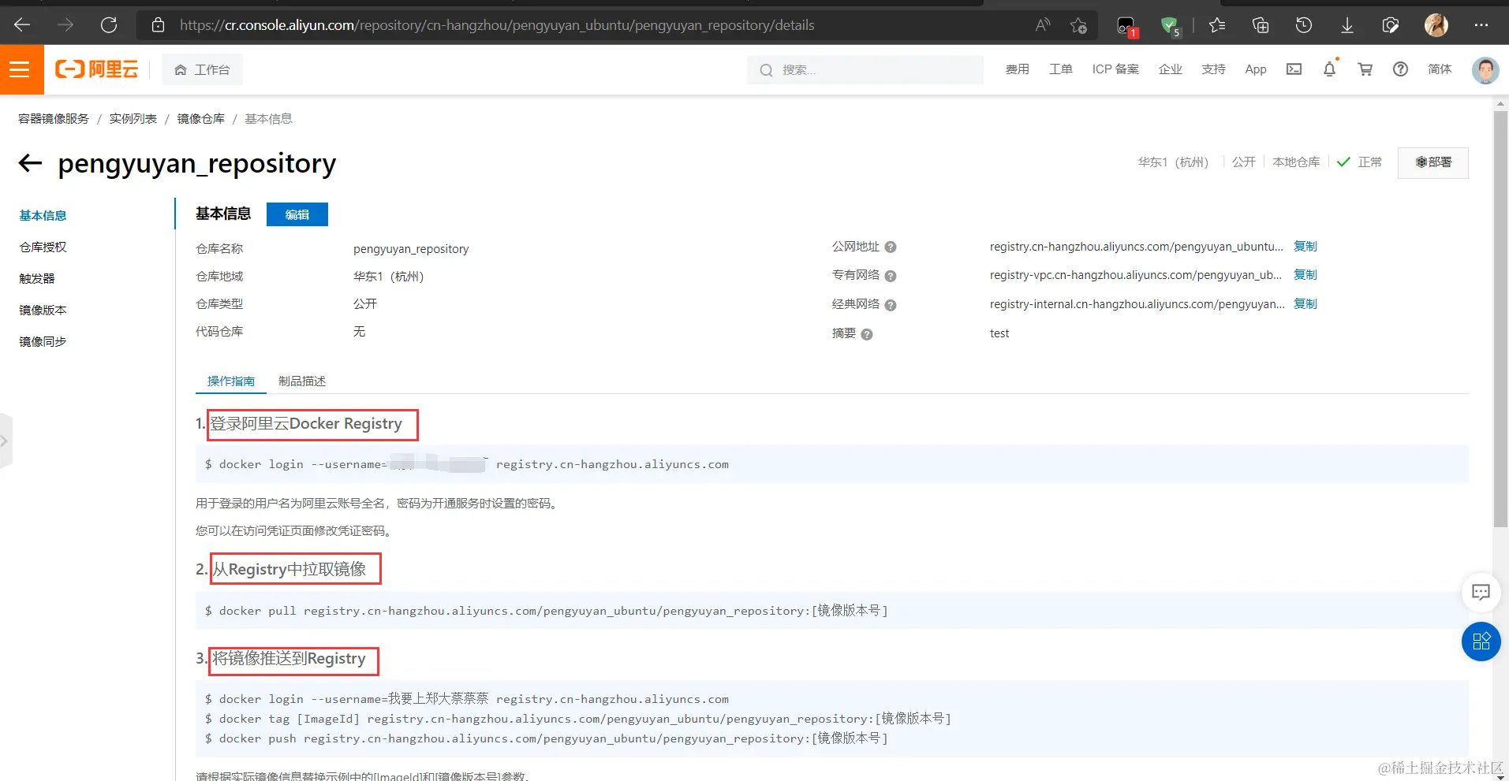Open browser favorites list icon
This screenshot has height=781, width=1509.
click(1217, 25)
